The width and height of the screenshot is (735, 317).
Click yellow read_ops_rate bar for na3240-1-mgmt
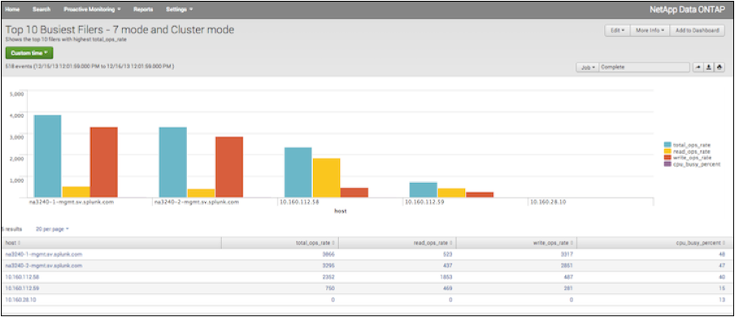click(76, 192)
